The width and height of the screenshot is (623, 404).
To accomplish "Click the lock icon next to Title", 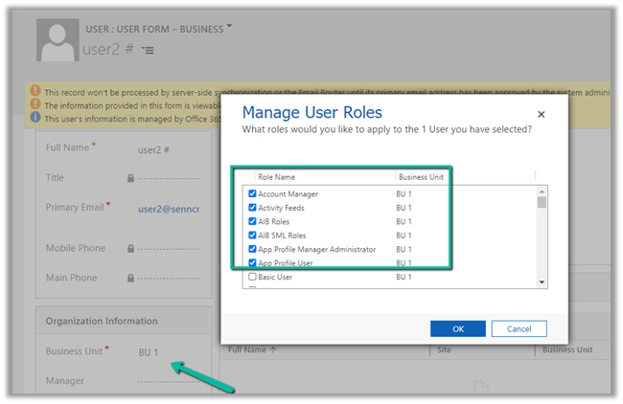I will click(130, 178).
